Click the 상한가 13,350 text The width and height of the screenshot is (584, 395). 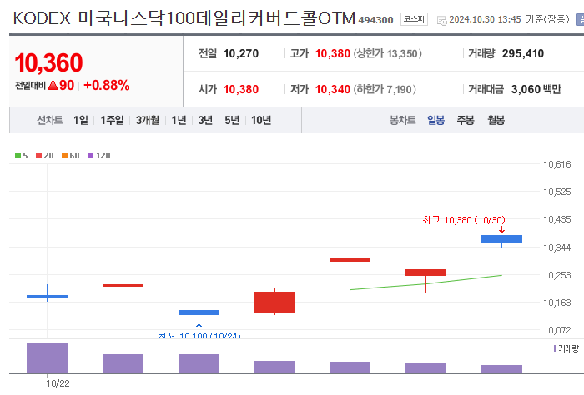[x=387, y=53]
